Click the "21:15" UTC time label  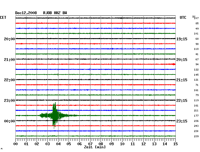(x=182, y=80)
